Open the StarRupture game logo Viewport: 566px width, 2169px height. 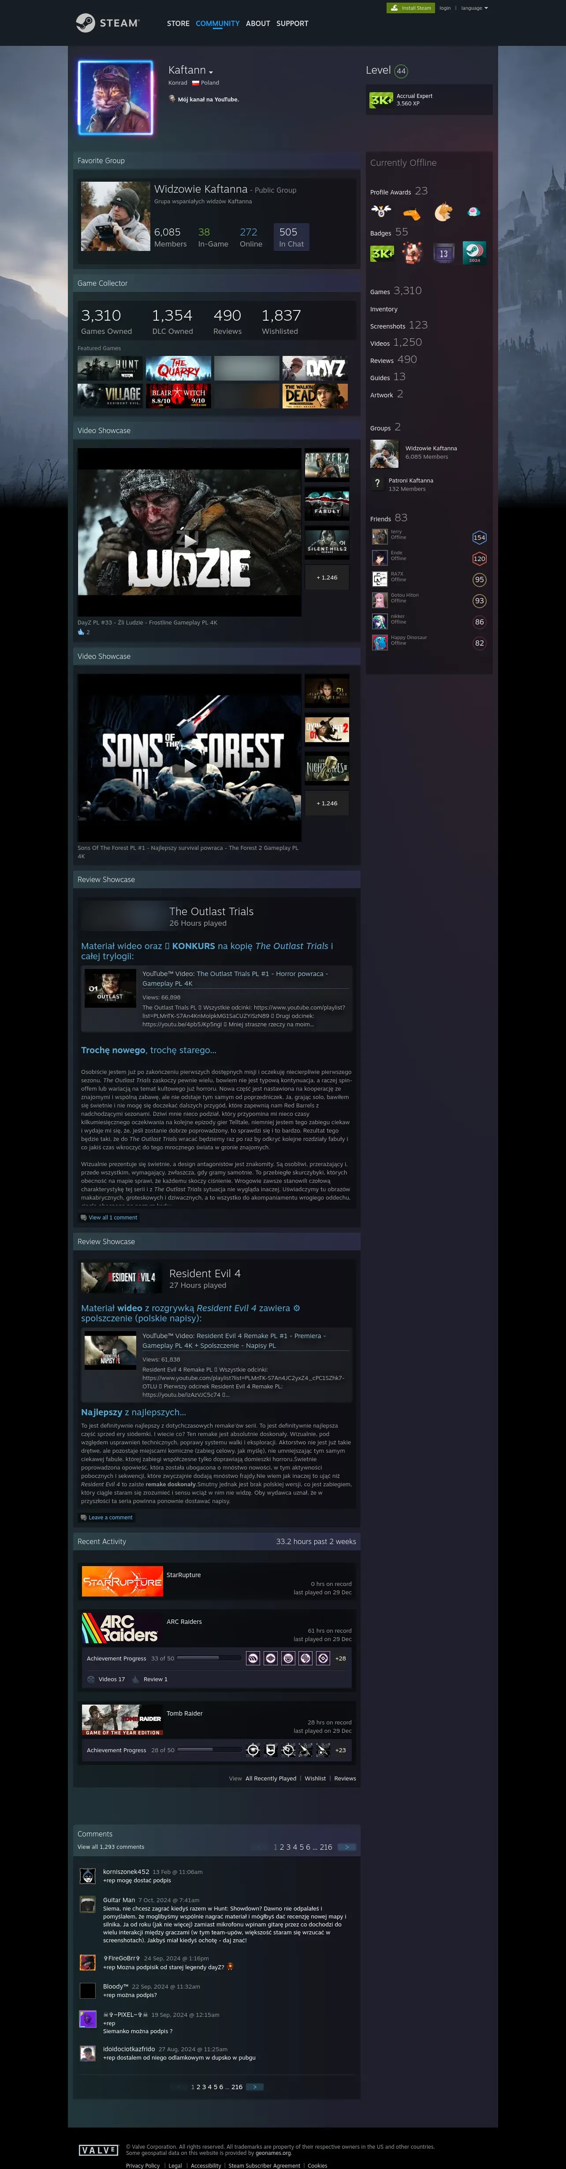pyautogui.click(x=122, y=1581)
